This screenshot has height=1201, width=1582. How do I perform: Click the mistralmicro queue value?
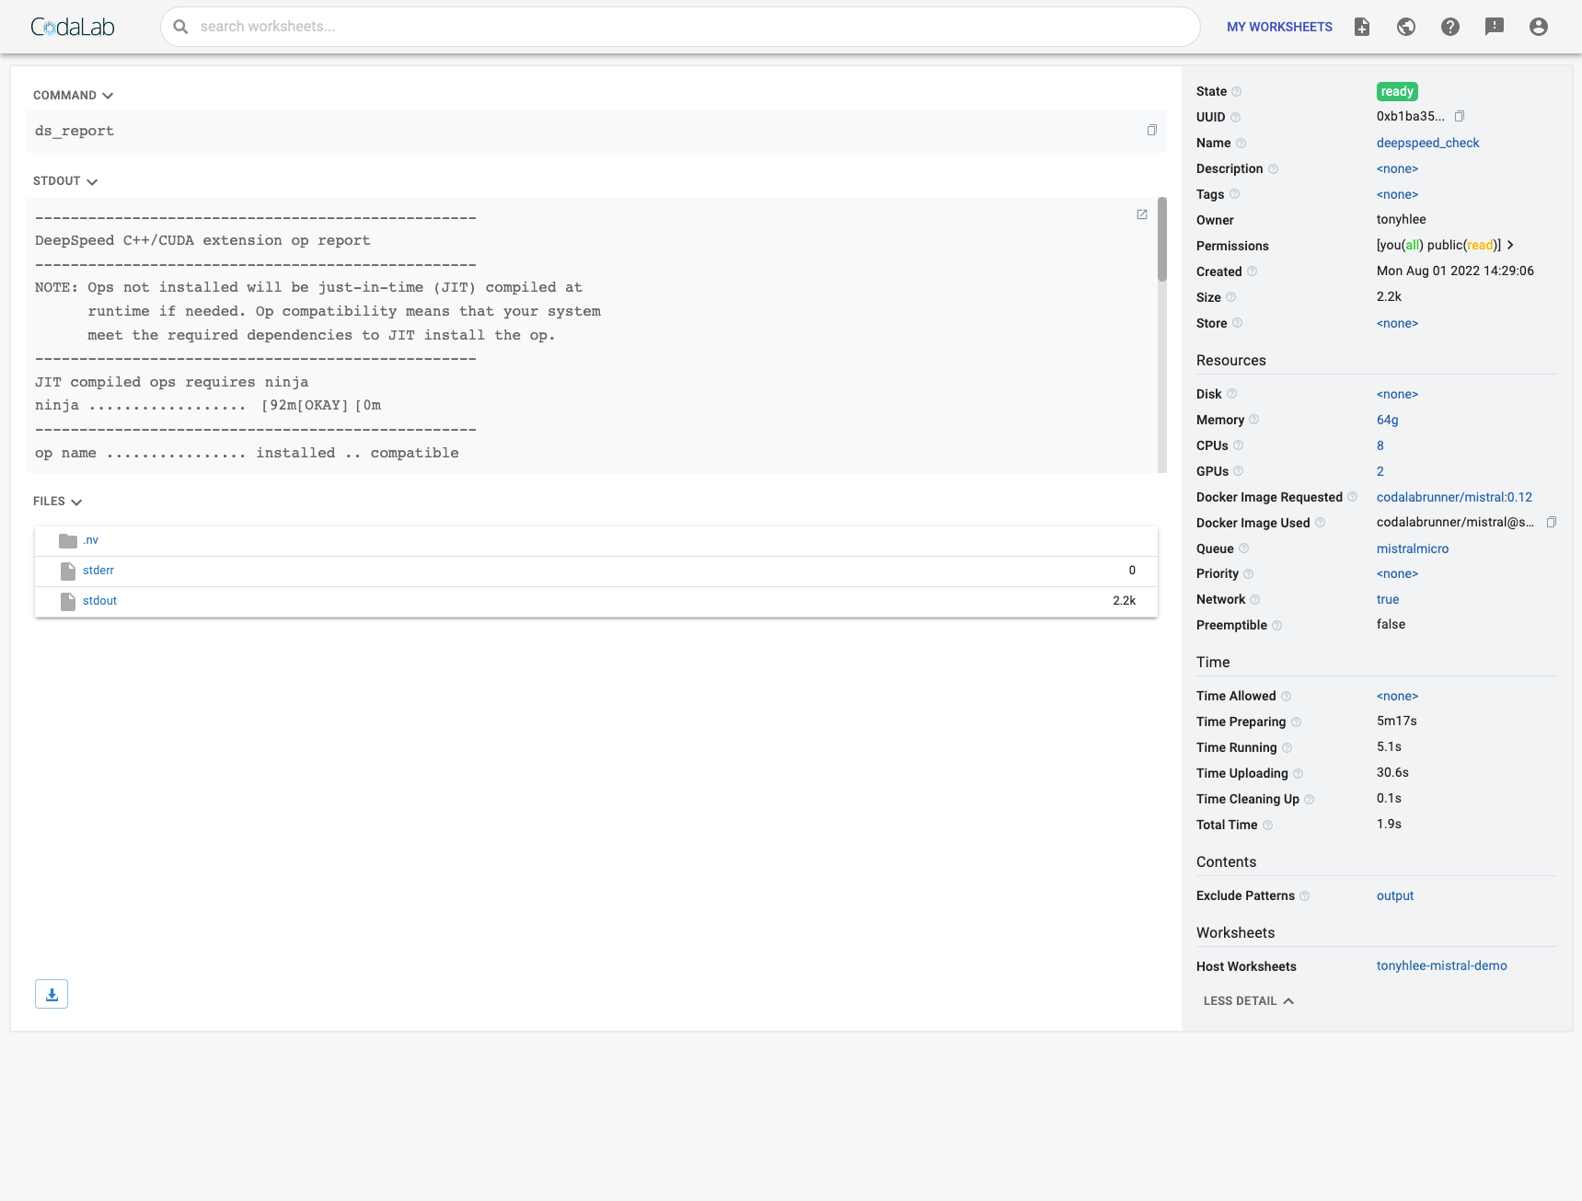[x=1413, y=549]
